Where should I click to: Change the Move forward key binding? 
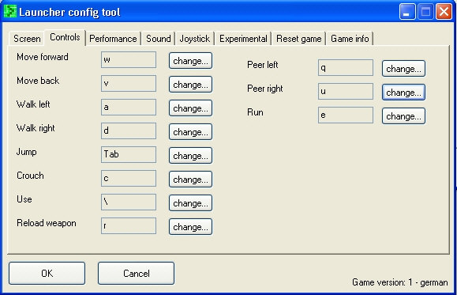pyautogui.click(x=190, y=61)
